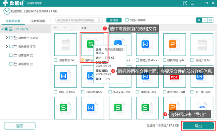Switch to grid thumbnail view
This screenshot has height=133, width=217.
pos(199,20)
